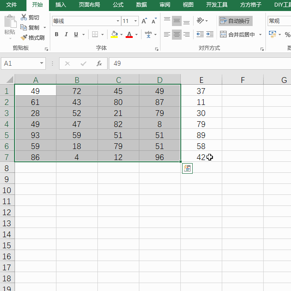The image size is (291, 291).
Task: Switch to the 审阅 Review tab
Action: [x=165, y=4]
